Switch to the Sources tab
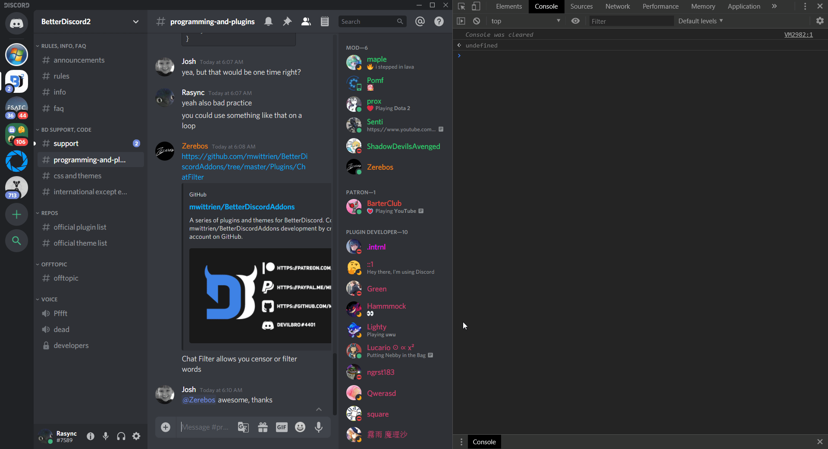 coord(581,6)
